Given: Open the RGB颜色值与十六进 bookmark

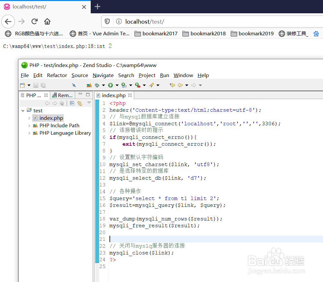Looking at the screenshot, I should (x=34, y=34).
